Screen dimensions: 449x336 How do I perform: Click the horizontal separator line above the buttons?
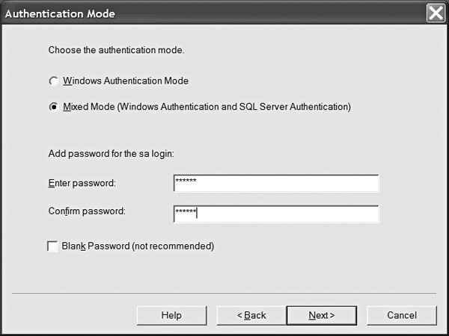pos(224,293)
